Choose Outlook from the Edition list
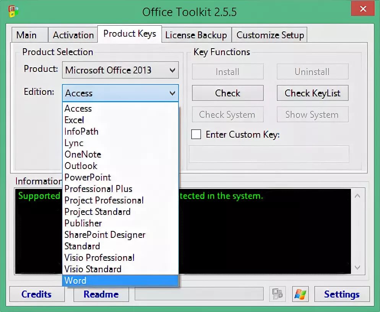Image resolution: width=380 pixels, height=312 pixels. pos(120,166)
